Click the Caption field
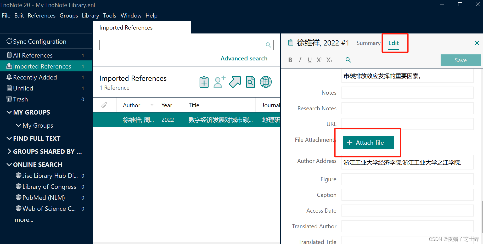 coord(407,195)
